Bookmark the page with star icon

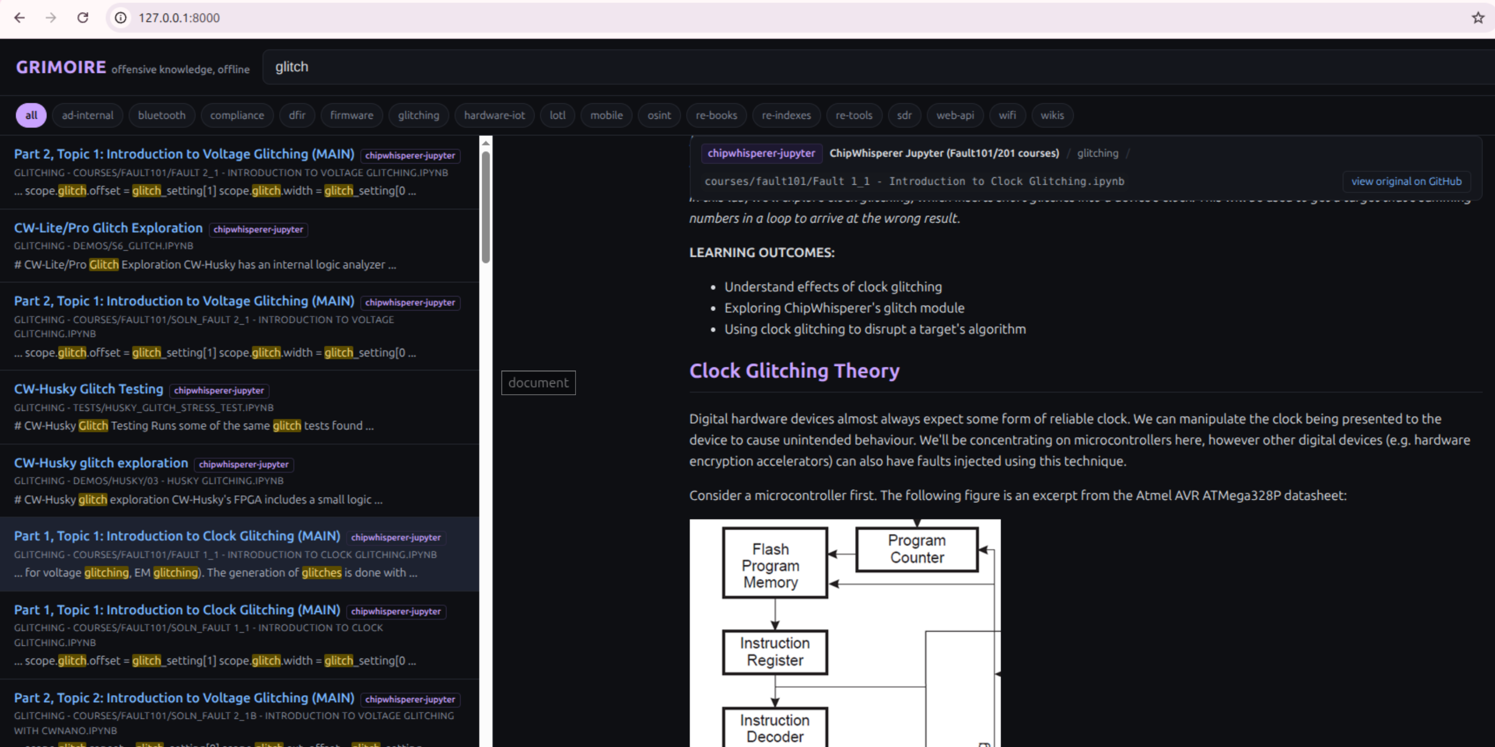tap(1477, 18)
